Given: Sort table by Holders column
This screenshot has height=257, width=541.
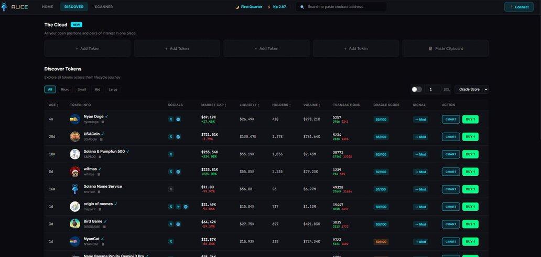Looking at the screenshot, I should (281, 105).
